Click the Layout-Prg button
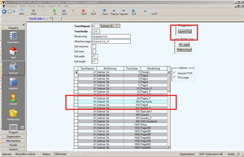 [x=184, y=31]
